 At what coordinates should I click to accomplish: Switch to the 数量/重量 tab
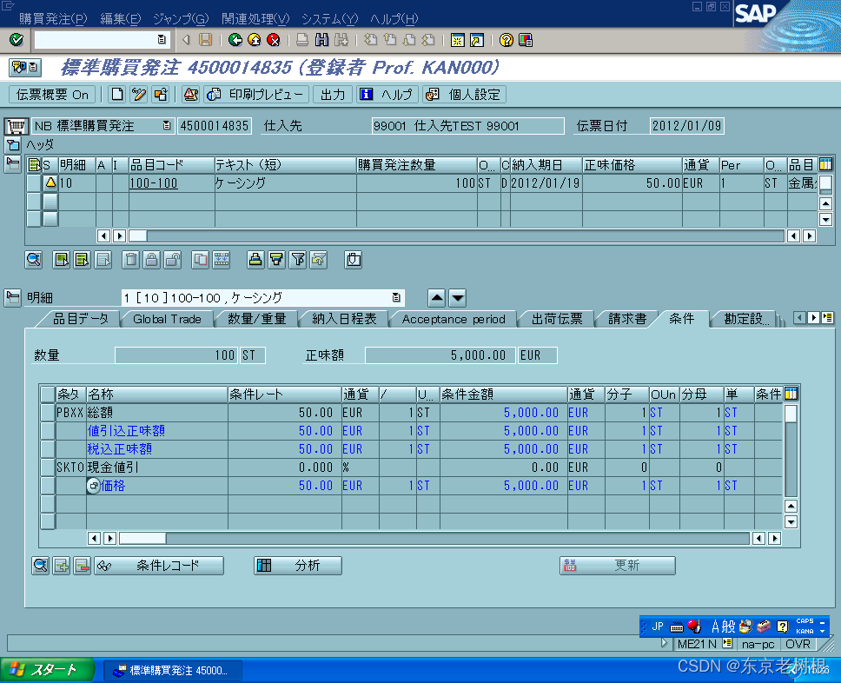(x=255, y=318)
